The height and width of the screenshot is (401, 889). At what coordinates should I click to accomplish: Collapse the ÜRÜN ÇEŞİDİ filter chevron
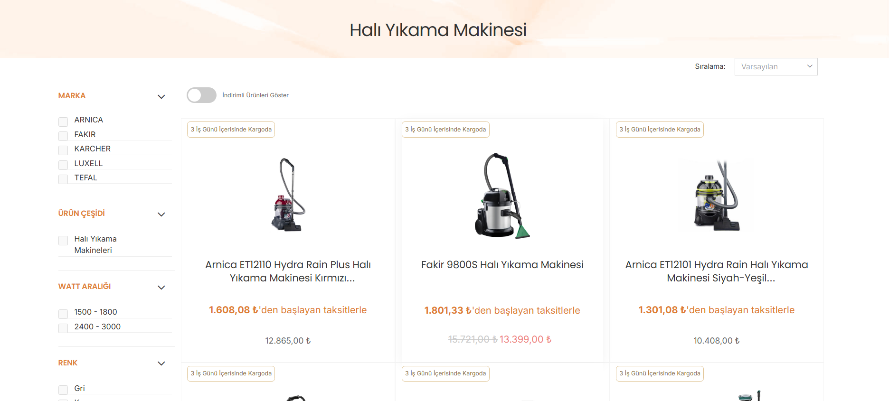click(161, 214)
